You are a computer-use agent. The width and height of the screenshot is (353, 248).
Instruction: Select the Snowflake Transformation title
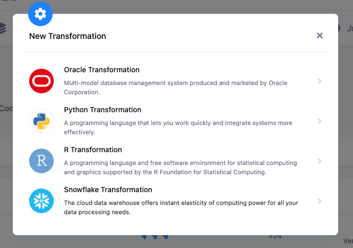108,190
